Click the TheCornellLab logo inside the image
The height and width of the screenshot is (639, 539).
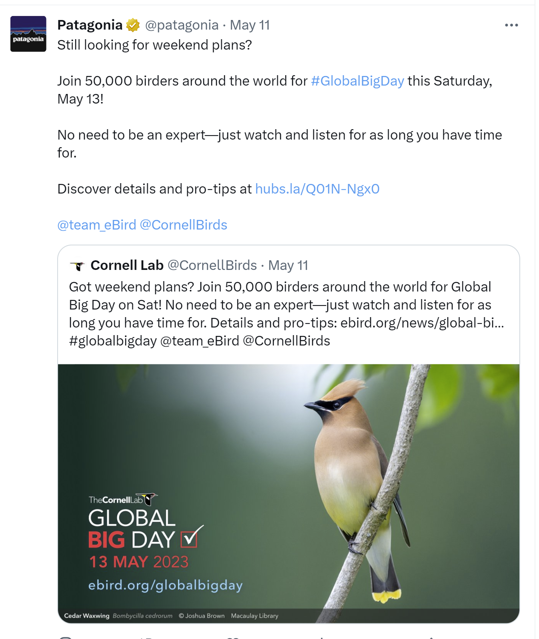click(122, 499)
